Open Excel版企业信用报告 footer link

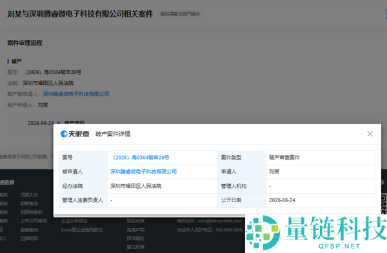(82, 230)
